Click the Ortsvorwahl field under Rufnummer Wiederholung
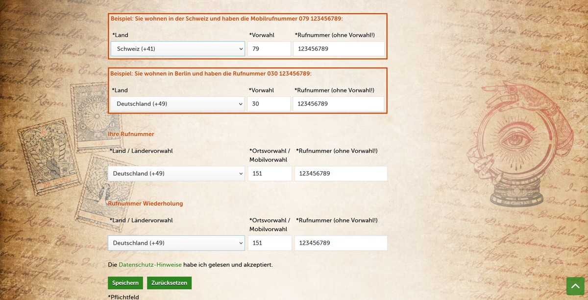The image size is (588, 300). [269, 243]
